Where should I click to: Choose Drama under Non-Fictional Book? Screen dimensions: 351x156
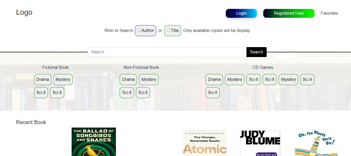(x=128, y=80)
